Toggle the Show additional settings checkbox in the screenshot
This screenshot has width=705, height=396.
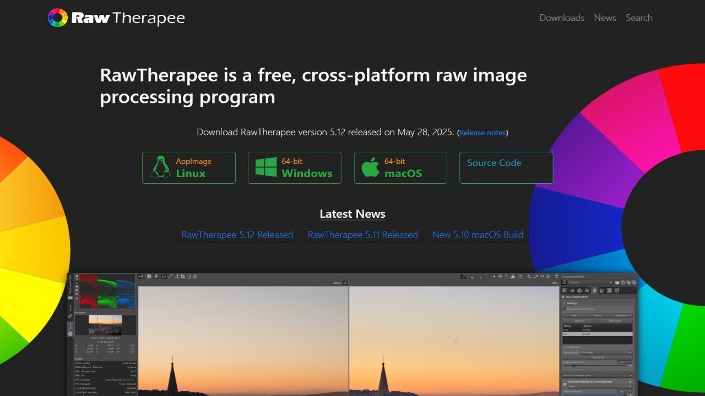[565, 309]
